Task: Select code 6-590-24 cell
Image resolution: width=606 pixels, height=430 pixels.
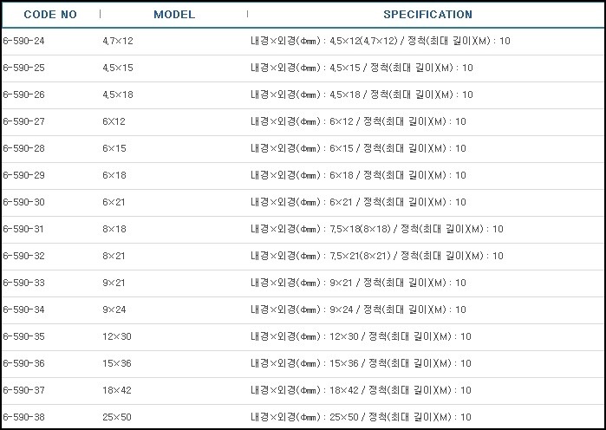Action: (24, 41)
